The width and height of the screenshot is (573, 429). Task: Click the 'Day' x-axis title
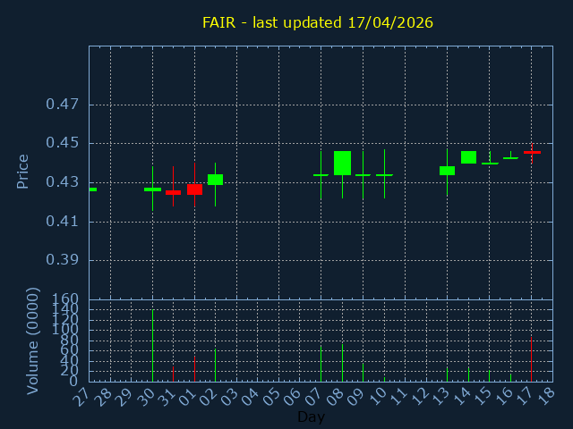(311, 417)
